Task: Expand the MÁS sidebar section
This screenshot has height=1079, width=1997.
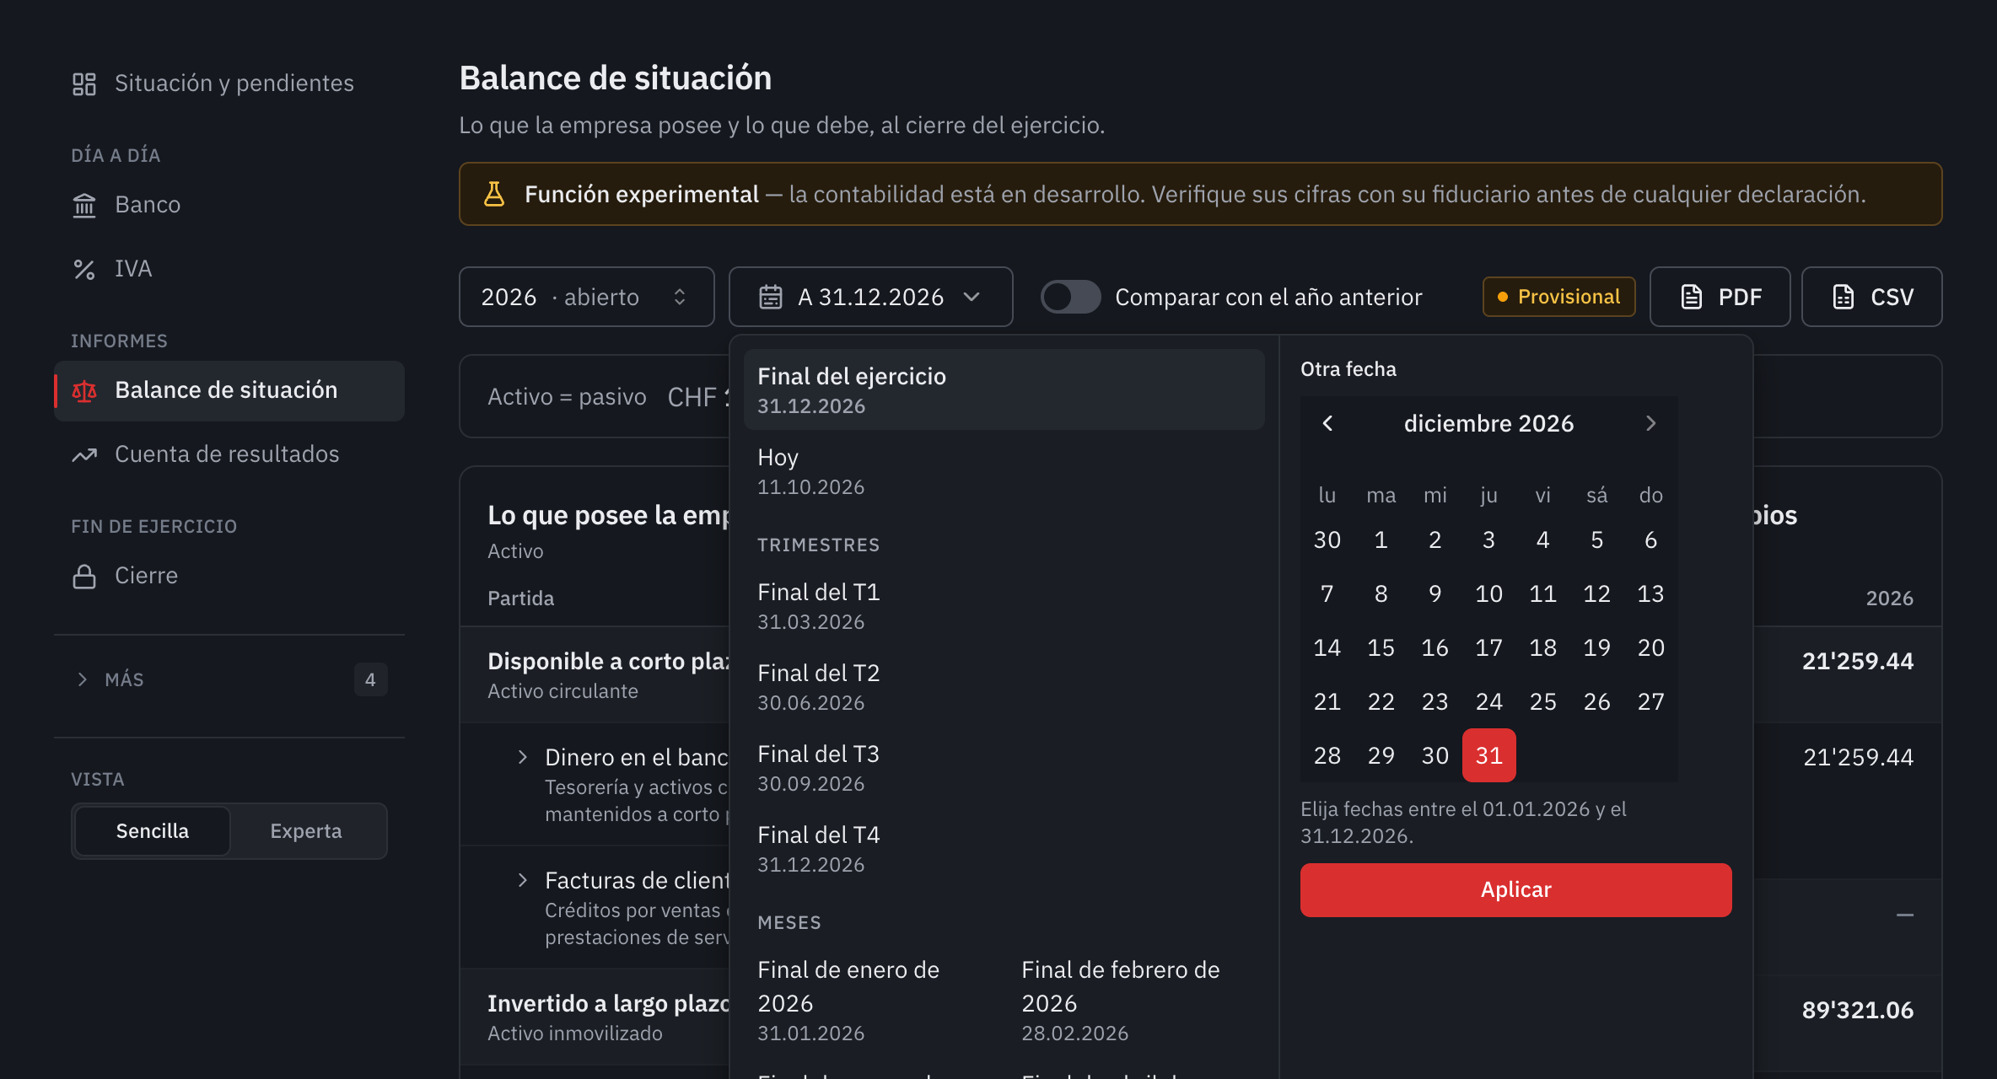Action: pos(229,679)
